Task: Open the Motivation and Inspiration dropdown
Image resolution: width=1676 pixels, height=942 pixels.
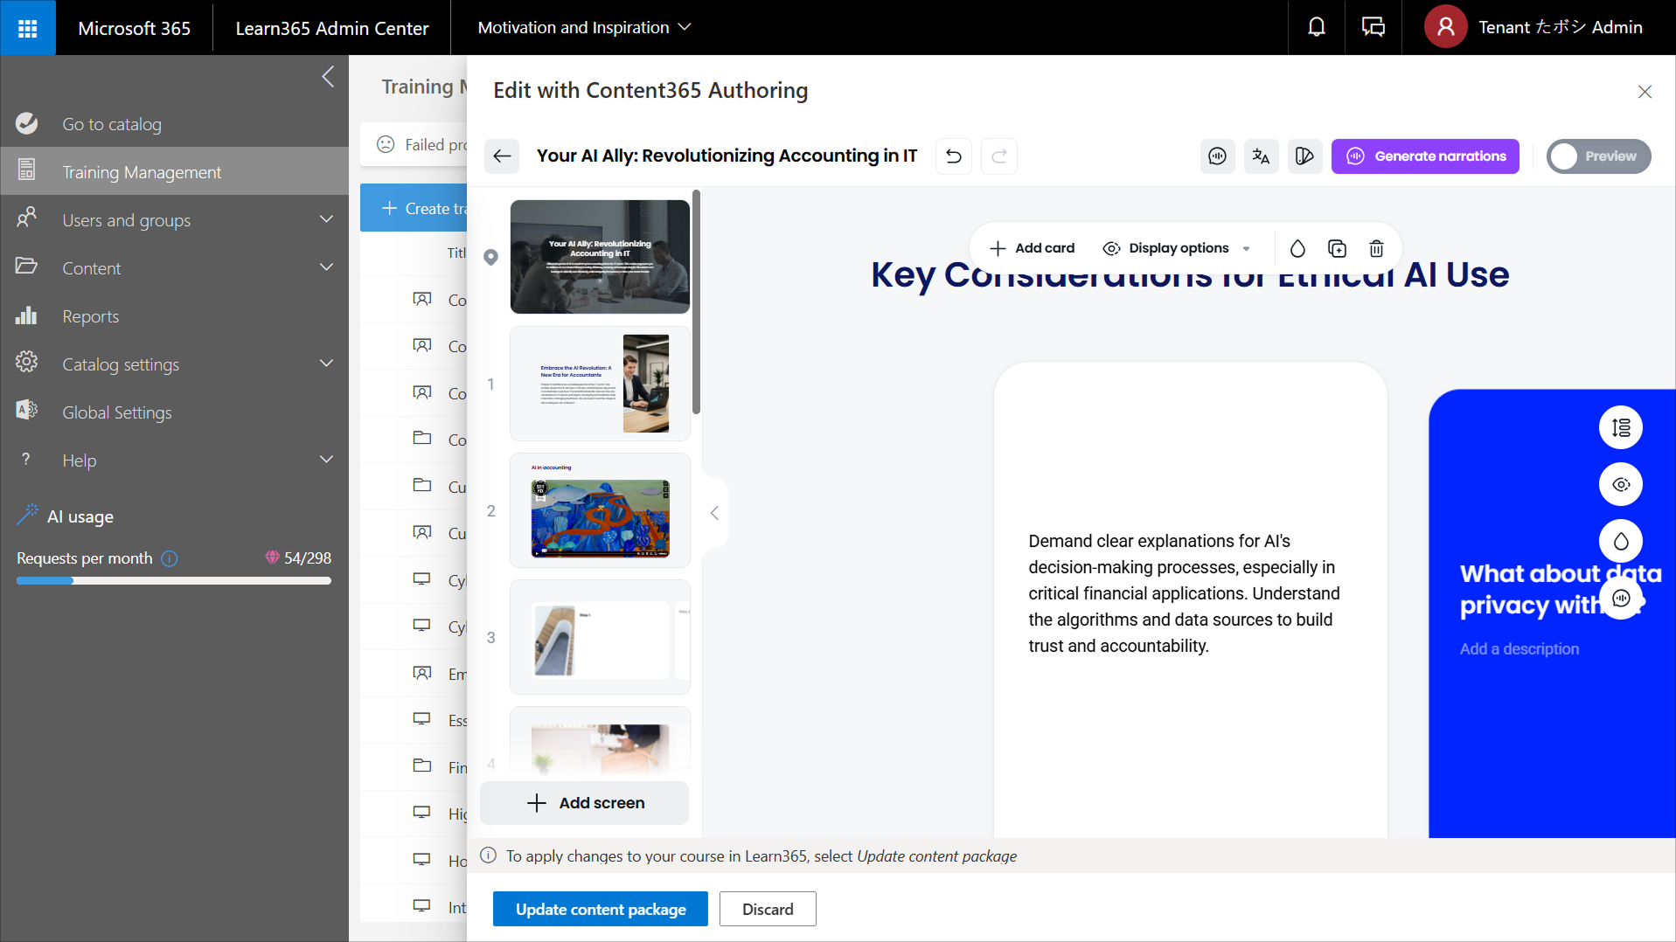Action: click(x=583, y=27)
